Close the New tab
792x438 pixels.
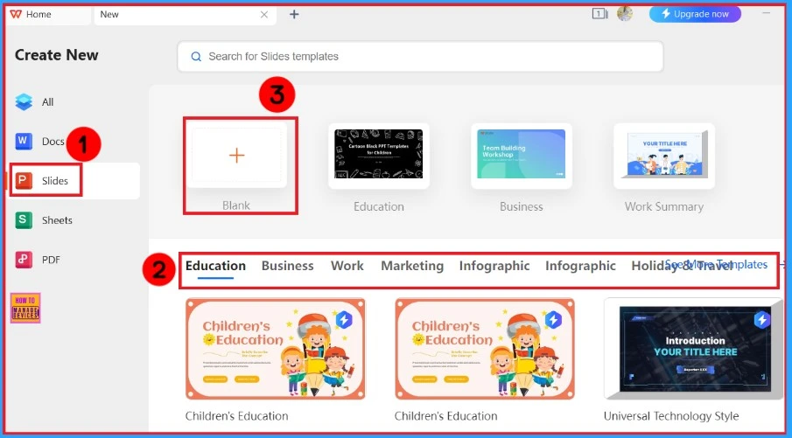click(264, 15)
